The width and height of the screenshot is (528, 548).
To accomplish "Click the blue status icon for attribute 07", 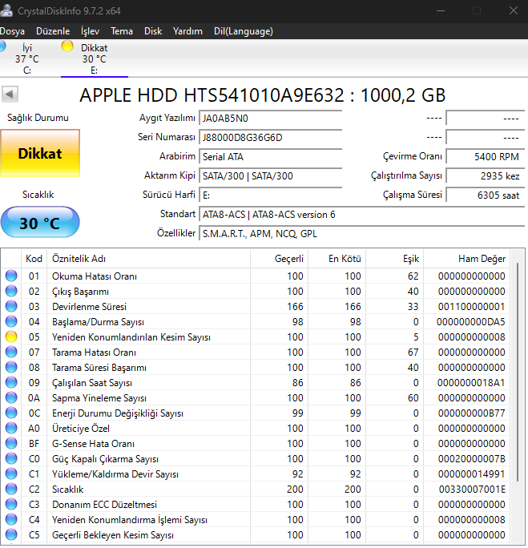I will (x=11, y=352).
